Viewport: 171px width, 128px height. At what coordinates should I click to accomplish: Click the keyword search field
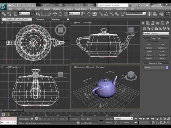click(113, 5)
